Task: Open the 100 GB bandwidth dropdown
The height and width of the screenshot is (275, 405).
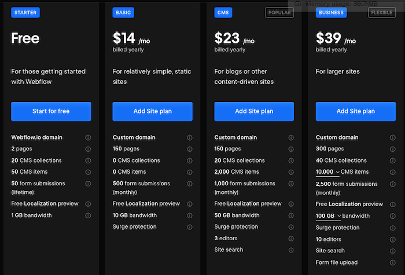Action: (x=328, y=216)
